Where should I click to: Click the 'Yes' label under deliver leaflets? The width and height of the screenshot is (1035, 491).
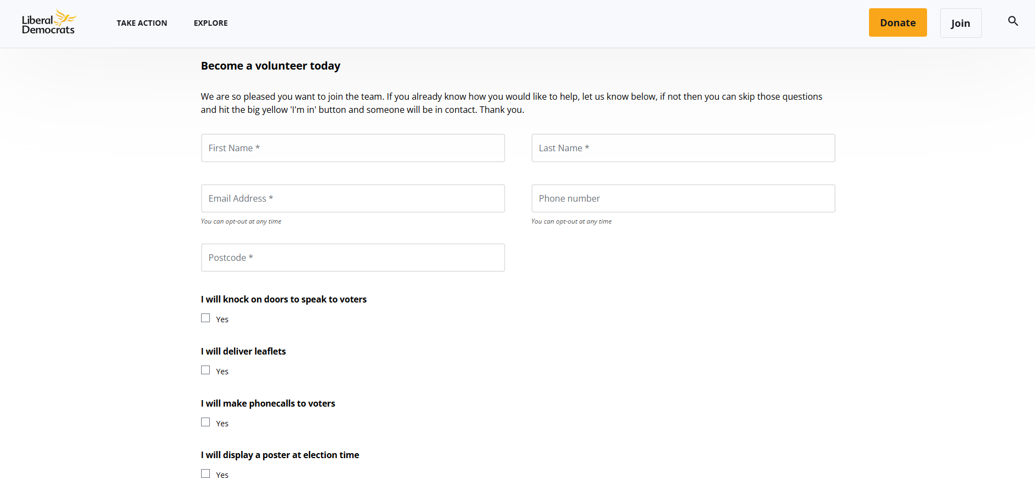[x=222, y=372]
